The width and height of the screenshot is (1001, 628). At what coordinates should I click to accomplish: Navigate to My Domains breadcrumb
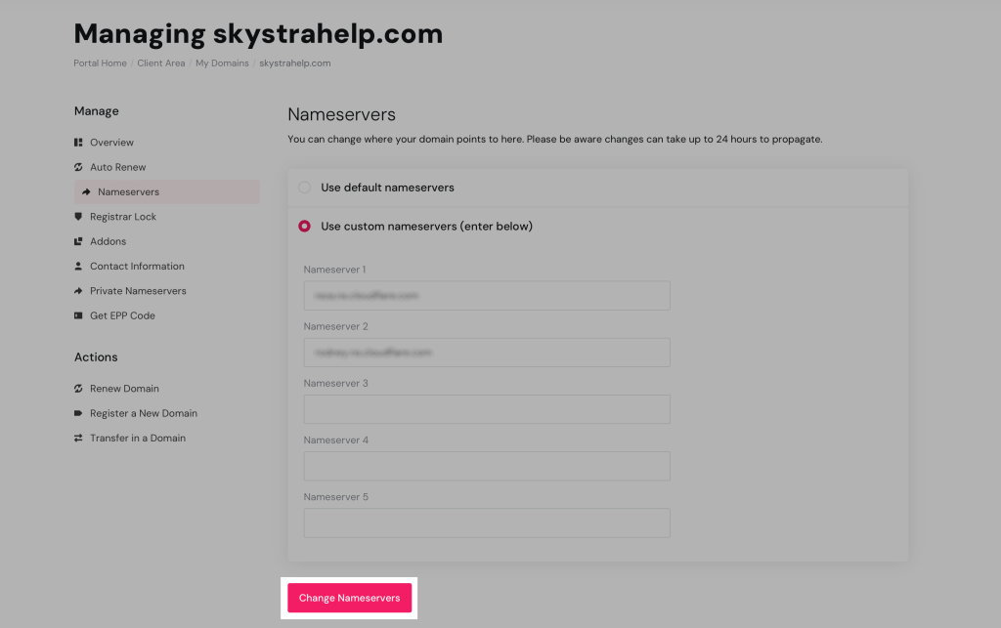click(222, 63)
